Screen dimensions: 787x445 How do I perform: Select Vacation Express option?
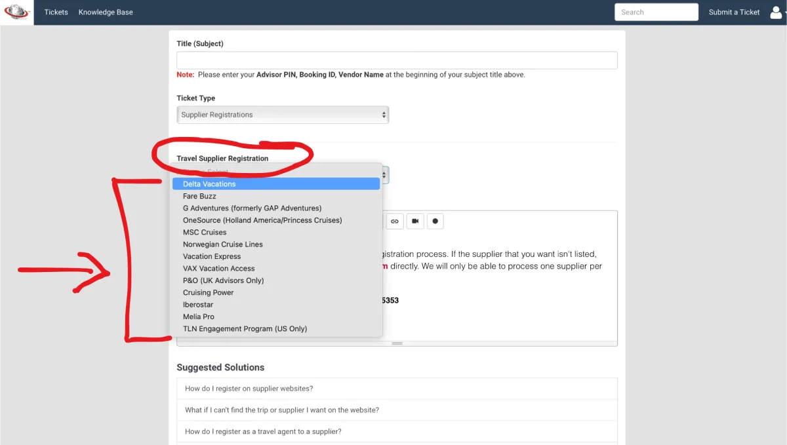tap(276, 256)
